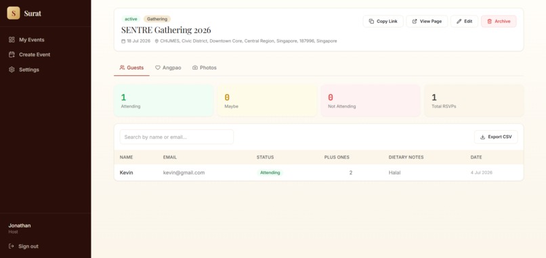Focus the search by name or email field
This screenshot has width=546, height=258.
tap(177, 137)
